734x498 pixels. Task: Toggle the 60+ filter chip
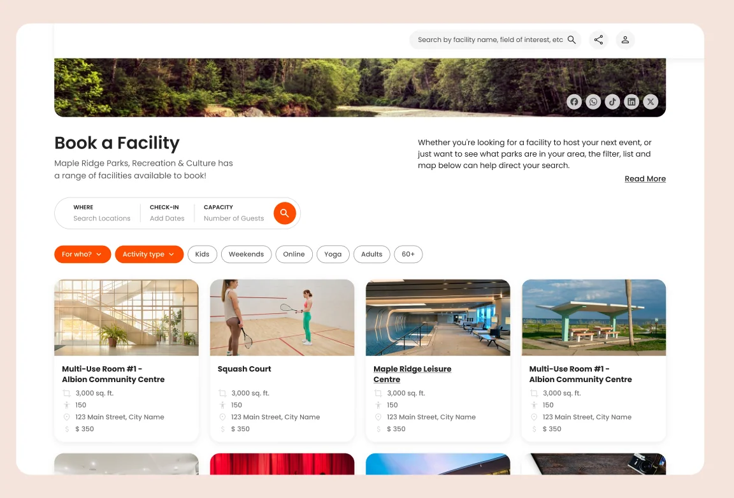[408, 254]
